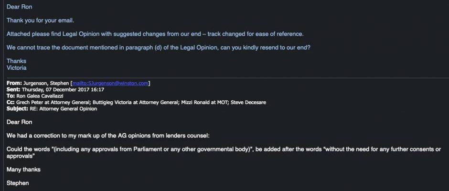The image size is (449, 191).
Task: Select the "Victoria" signature name
Action: (17, 68)
